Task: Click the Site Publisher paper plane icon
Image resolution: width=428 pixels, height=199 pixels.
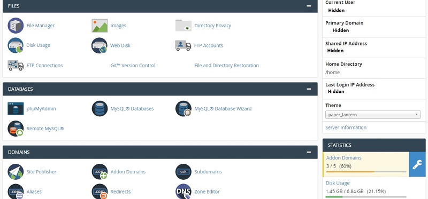Action: [16, 172]
